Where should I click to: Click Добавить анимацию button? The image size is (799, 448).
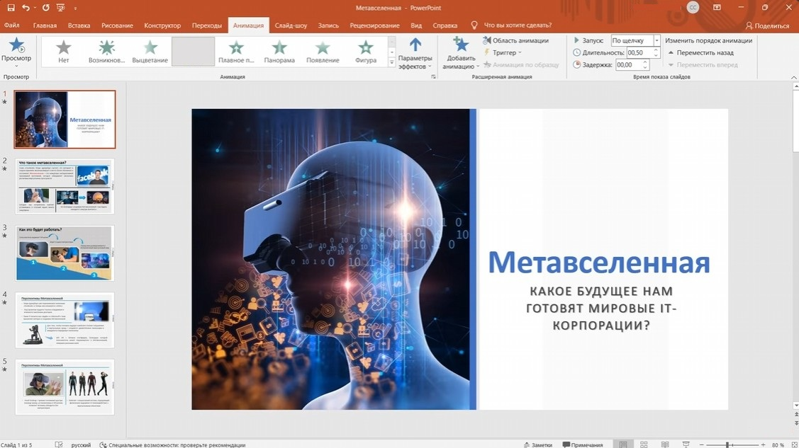pyautogui.click(x=461, y=53)
